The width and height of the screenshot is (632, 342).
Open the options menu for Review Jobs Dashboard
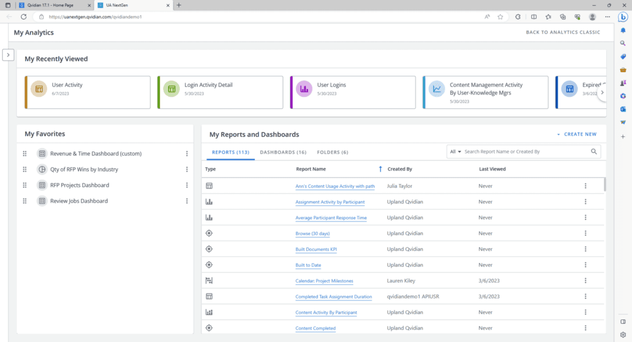coord(187,201)
